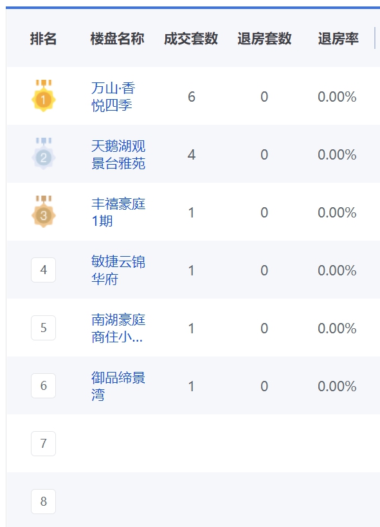
Task: Open the 丰禧豪庭1期 property link
Action: [x=118, y=212]
